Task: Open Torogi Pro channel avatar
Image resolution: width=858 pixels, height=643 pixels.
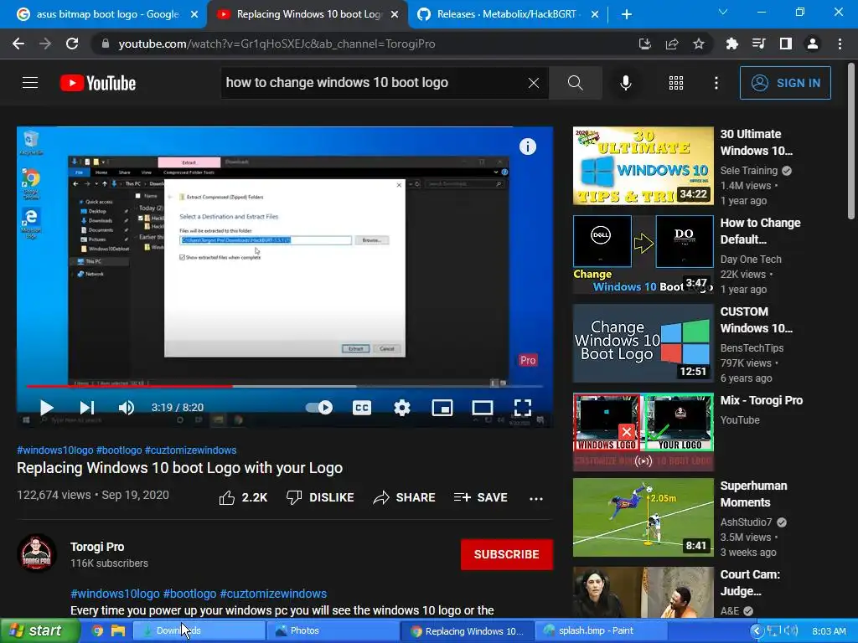Action: (x=37, y=553)
